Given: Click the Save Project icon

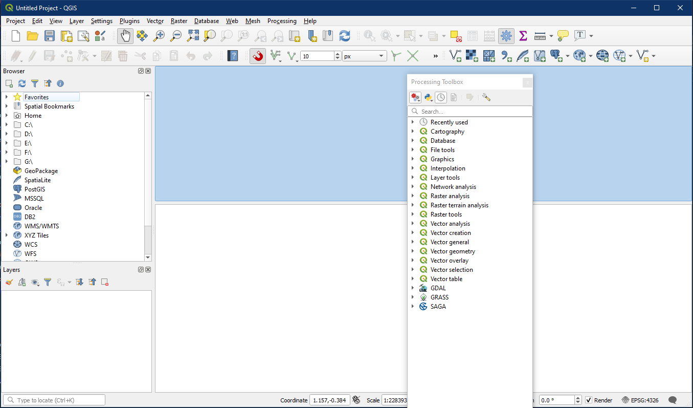Looking at the screenshot, I should pos(49,36).
